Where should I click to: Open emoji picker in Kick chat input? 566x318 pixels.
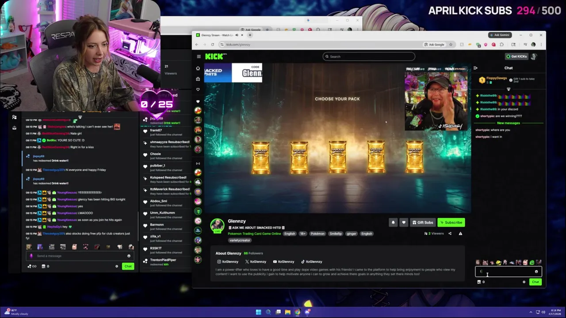[536, 272]
